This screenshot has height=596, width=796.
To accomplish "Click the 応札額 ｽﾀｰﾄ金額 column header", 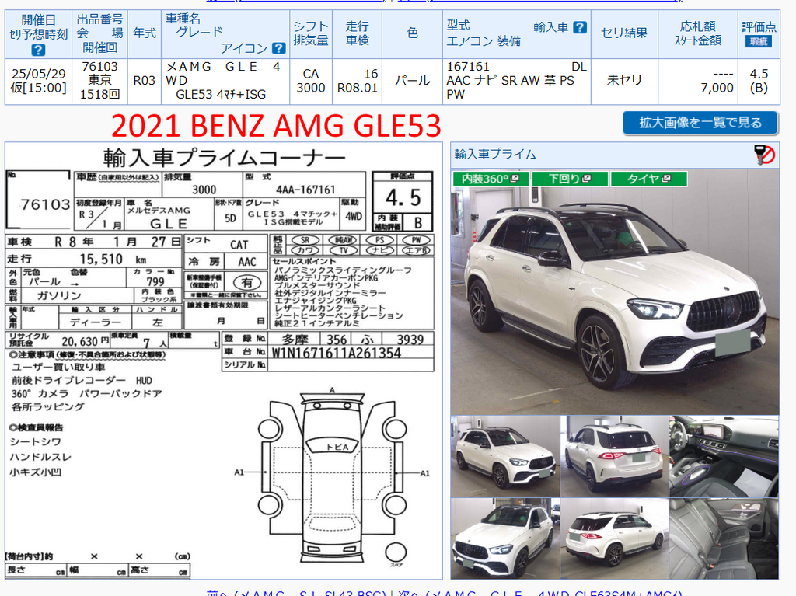I will (698, 34).
